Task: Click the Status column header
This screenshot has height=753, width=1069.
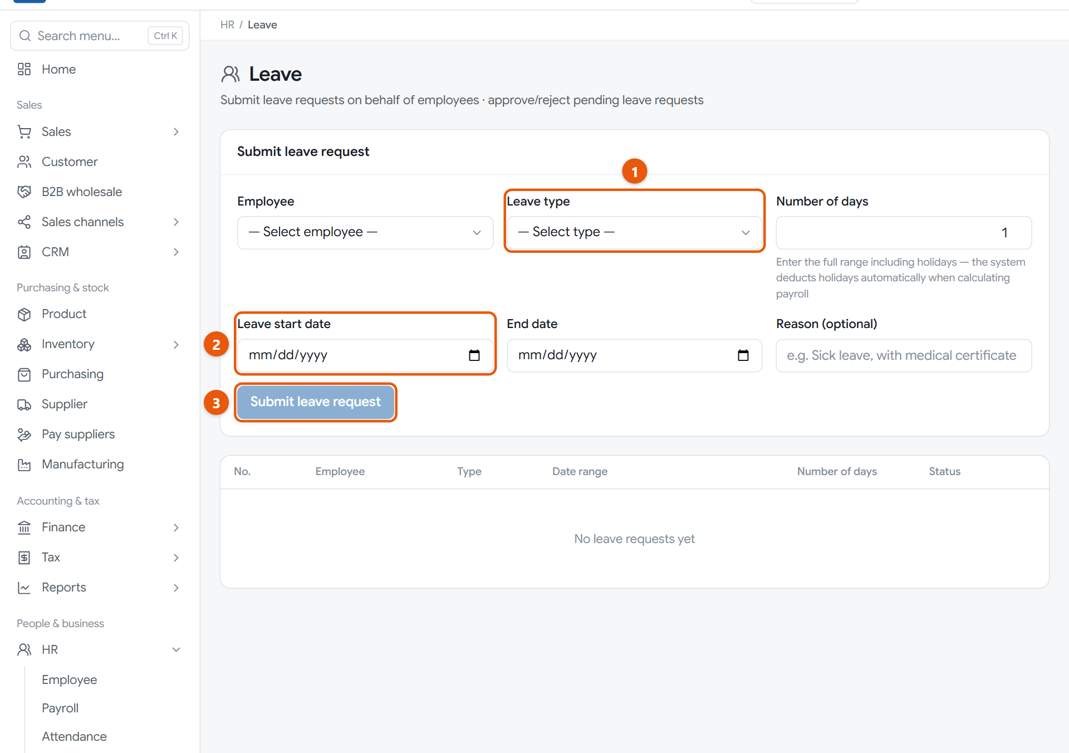Action: point(944,472)
